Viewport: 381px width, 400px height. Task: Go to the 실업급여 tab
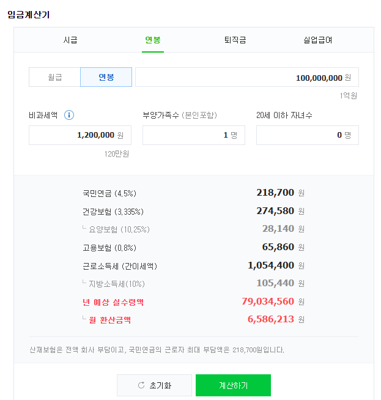[x=317, y=40]
